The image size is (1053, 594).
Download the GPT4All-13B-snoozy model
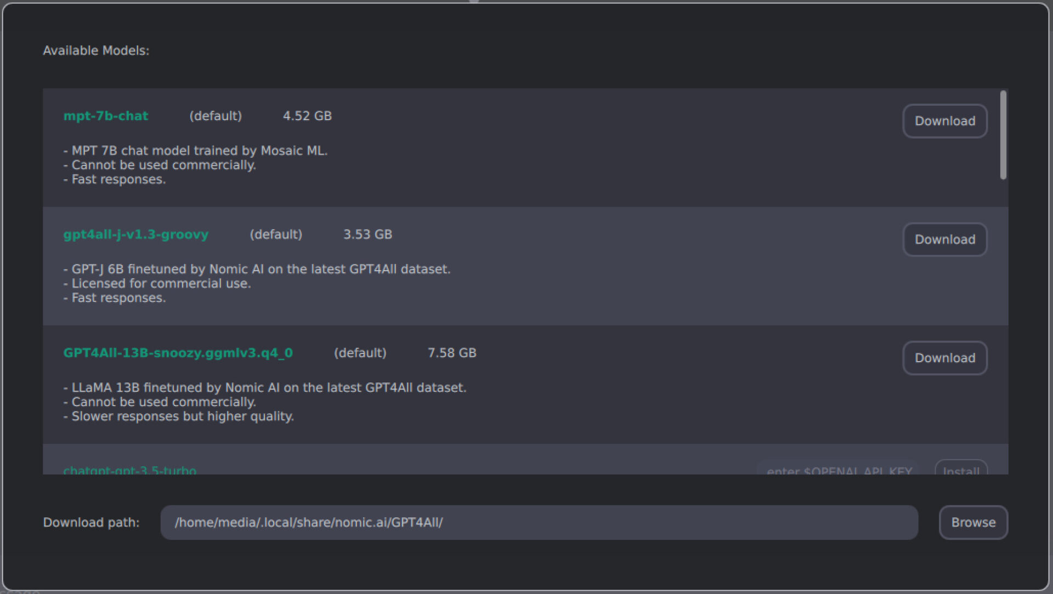point(944,358)
